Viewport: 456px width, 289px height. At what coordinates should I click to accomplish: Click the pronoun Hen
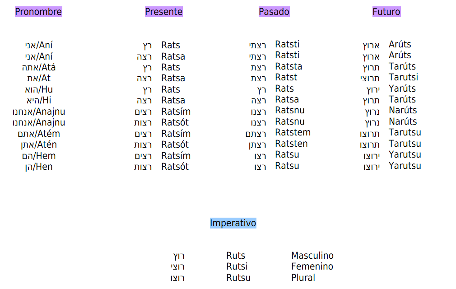(45, 167)
